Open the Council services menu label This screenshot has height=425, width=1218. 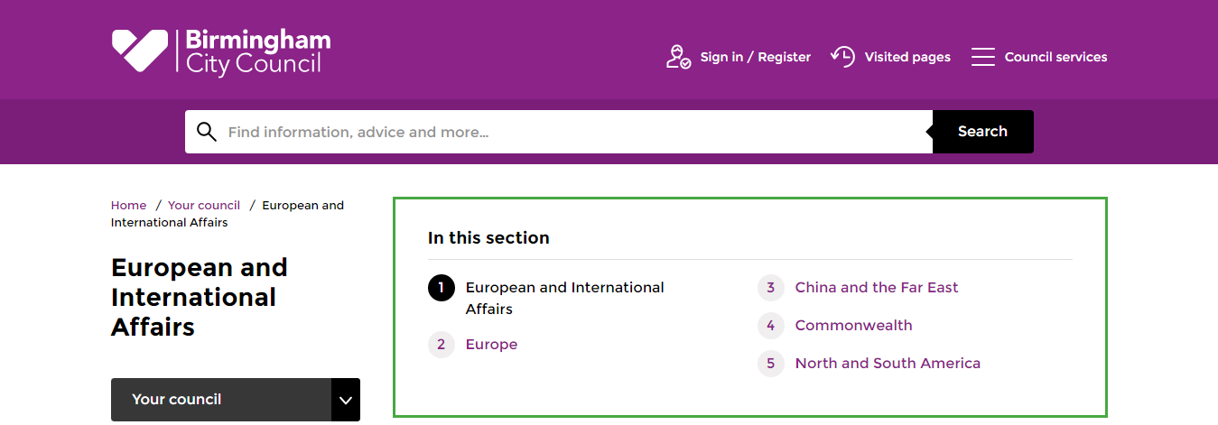(x=1055, y=57)
